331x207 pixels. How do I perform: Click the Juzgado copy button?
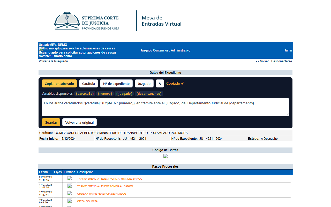coord(144,84)
